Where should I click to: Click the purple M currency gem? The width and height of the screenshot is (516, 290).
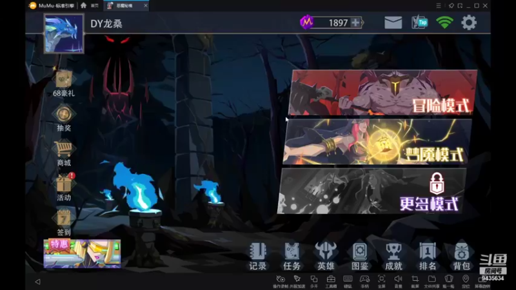pos(307,22)
